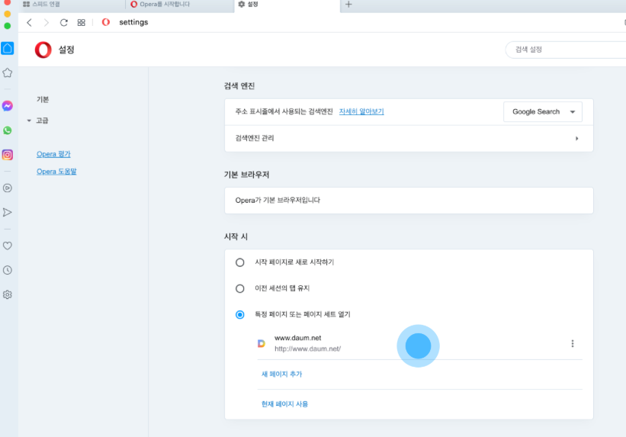This screenshot has height=437, width=626.
Task: Focus the 검색 설정 search field
Action: click(566, 50)
